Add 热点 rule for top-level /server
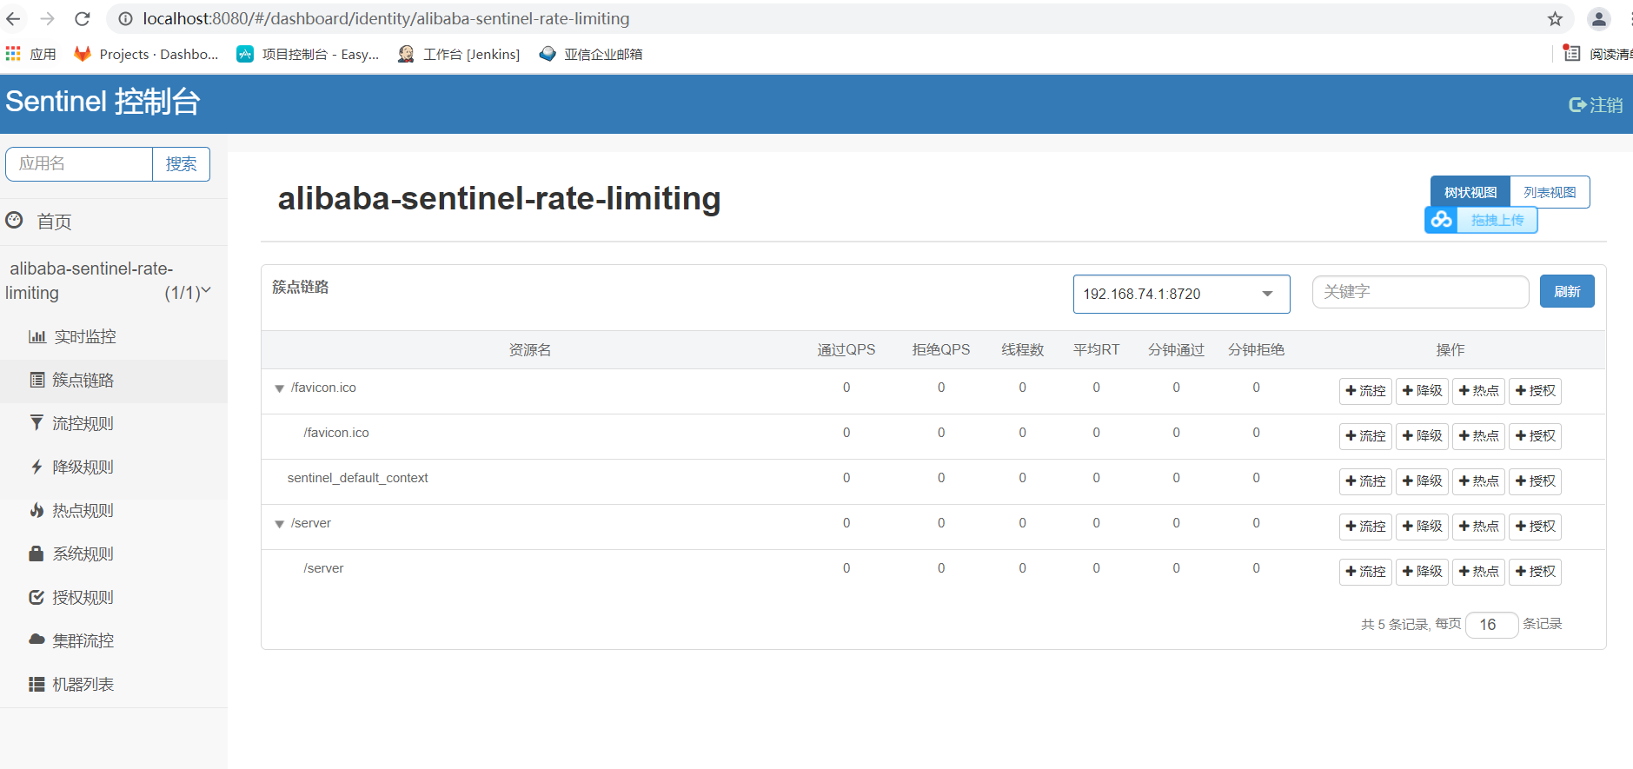The image size is (1633, 769). coord(1478,527)
